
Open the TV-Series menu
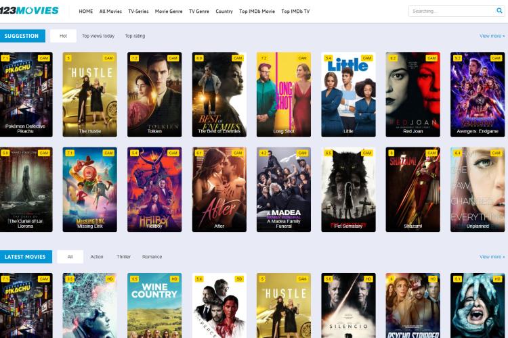pos(138,11)
